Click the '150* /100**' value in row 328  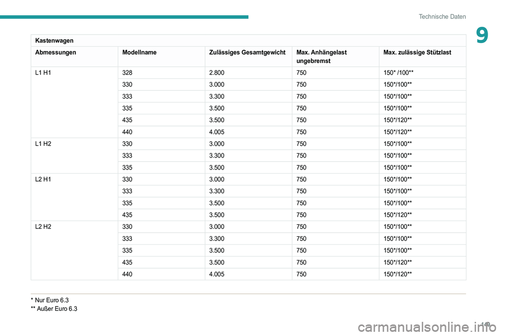[398, 72]
